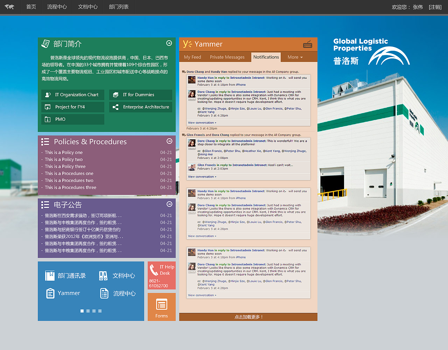The height and width of the screenshot is (350, 448).
Task: Expand the 电子公告 panel arrow
Action: coord(169,204)
